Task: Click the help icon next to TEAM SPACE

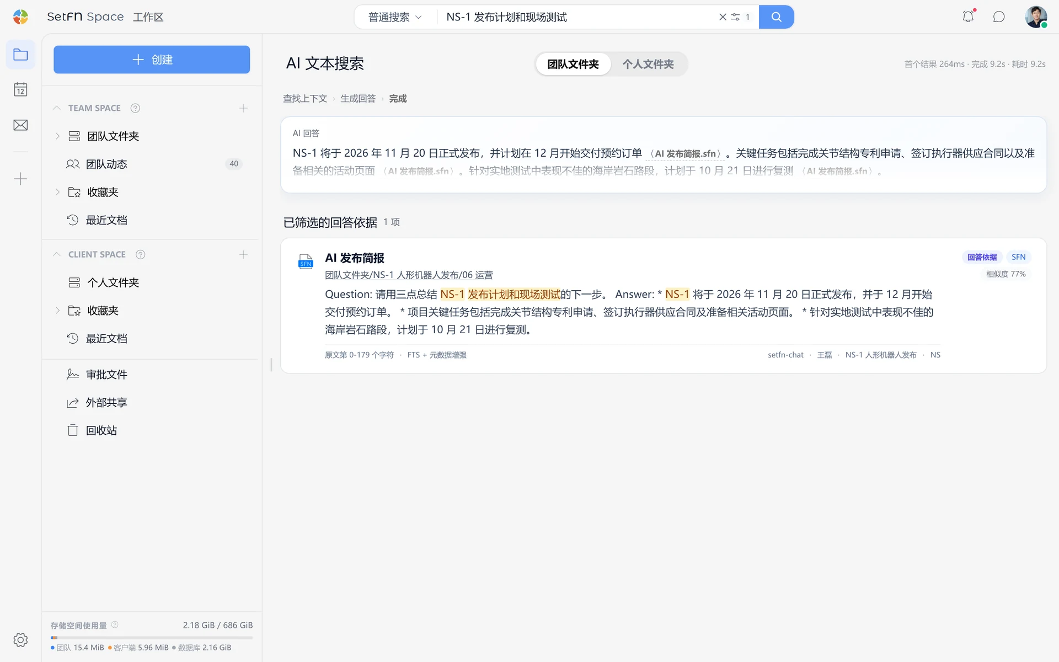Action: coord(135,108)
